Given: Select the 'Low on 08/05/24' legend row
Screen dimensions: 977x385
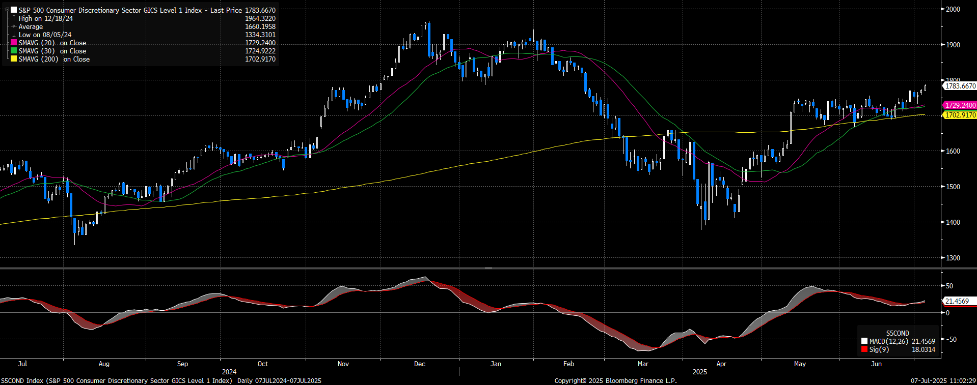Looking at the screenshot, I should [x=45, y=35].
